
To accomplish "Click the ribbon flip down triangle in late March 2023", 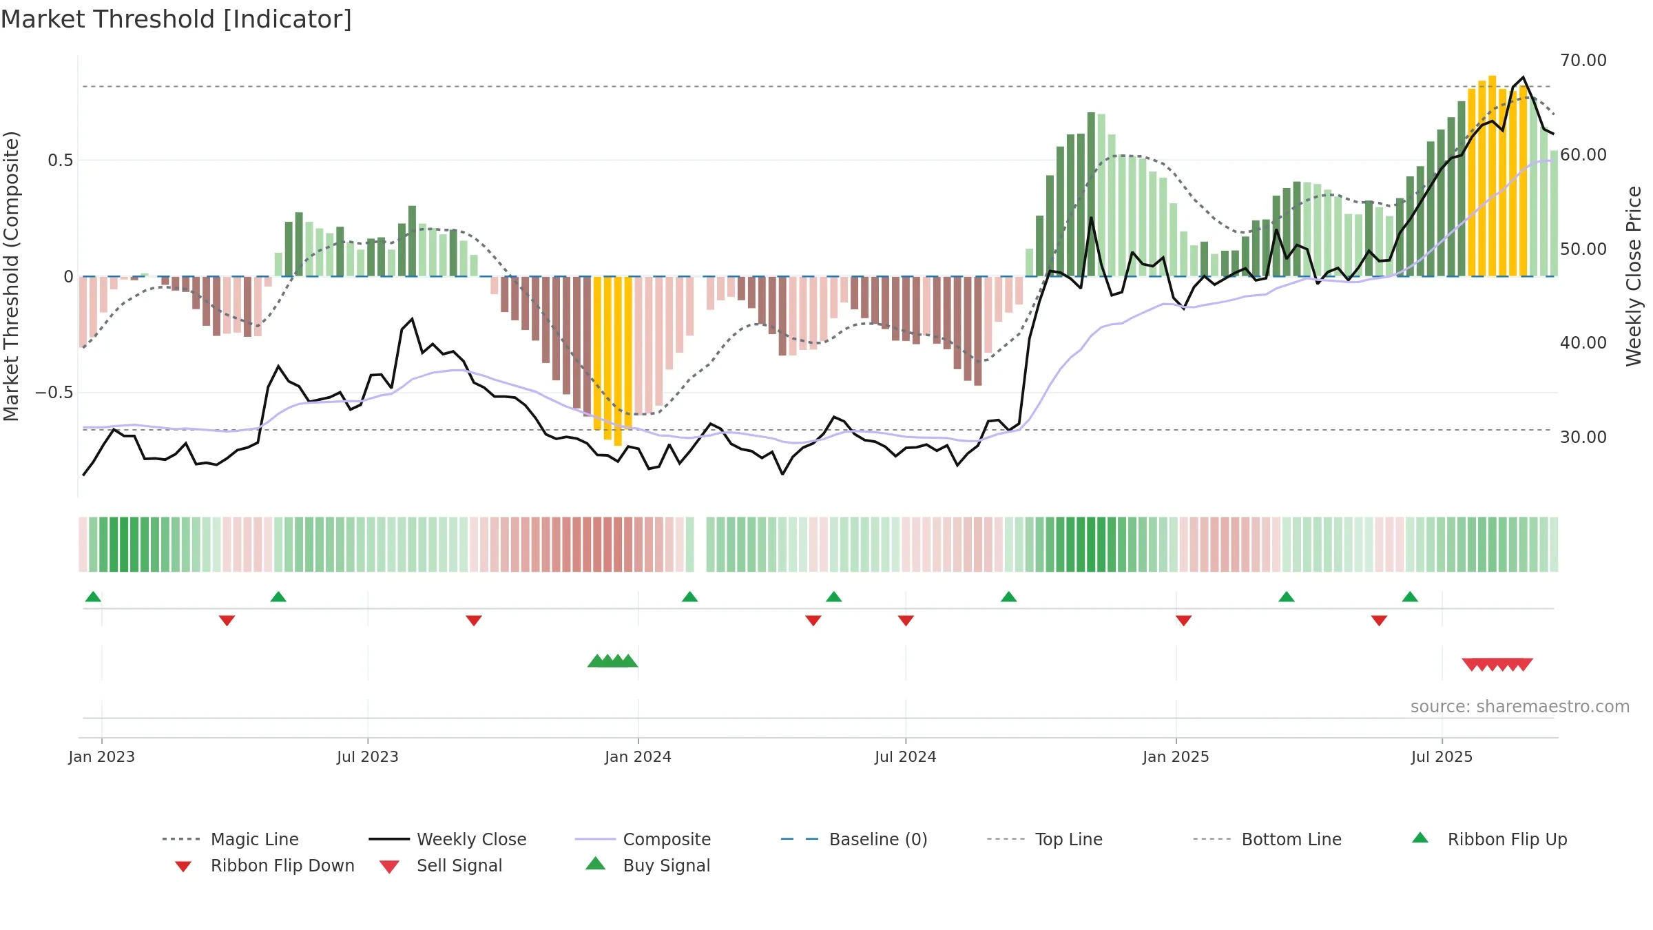I will [x=227, y=621].
